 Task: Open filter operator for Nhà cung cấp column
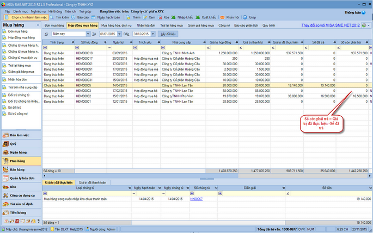click(163, 48)
